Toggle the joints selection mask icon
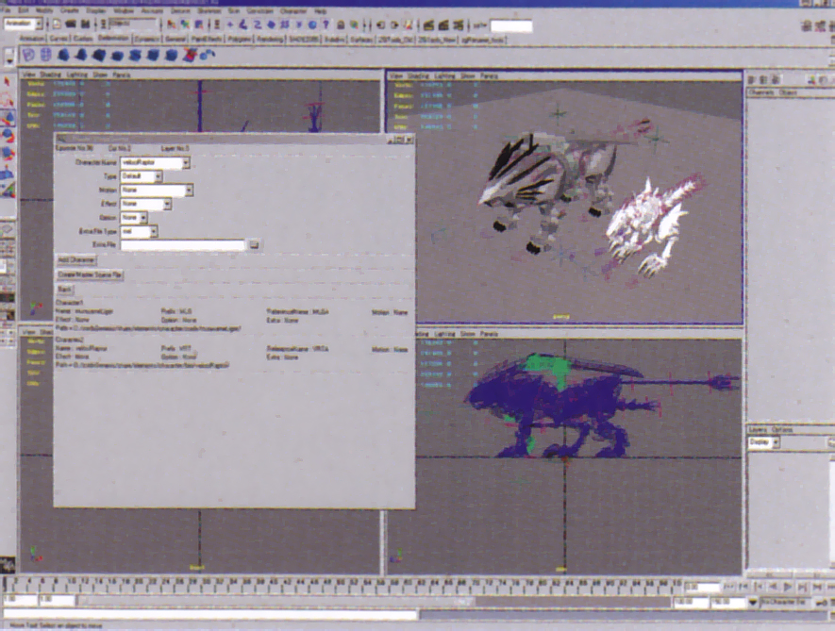The width and height of the screenshot is (835, 631). click(x=243, y=25)
